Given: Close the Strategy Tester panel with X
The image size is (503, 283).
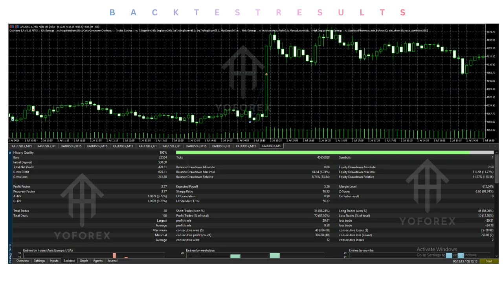Looking at the screenshot, I should coord(10,153).
